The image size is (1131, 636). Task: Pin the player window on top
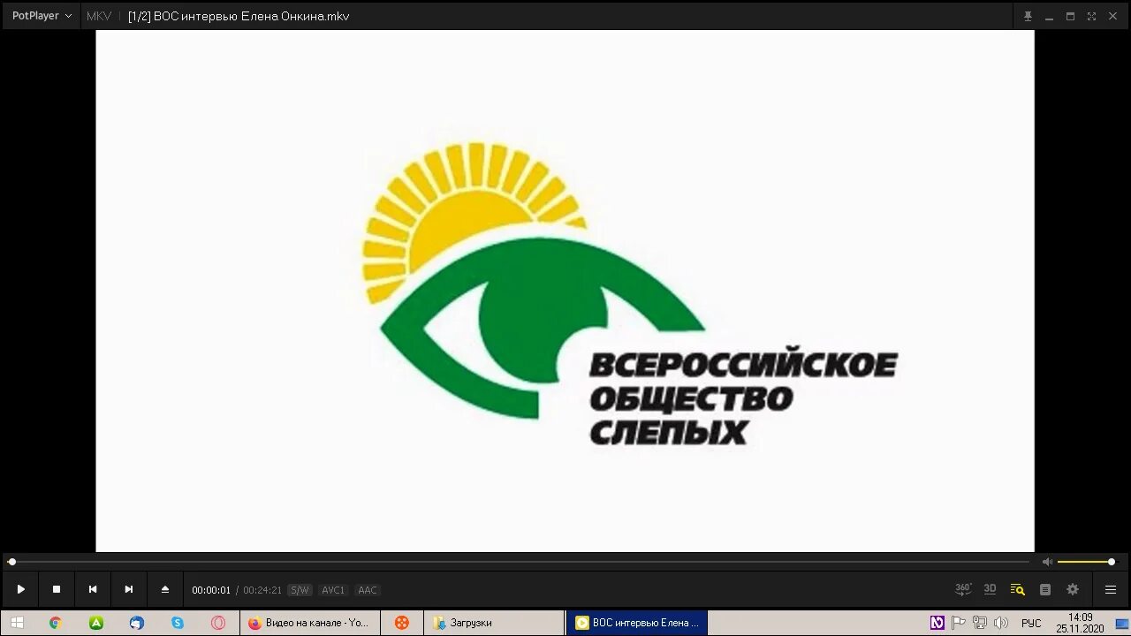(x=1028, y=16)
